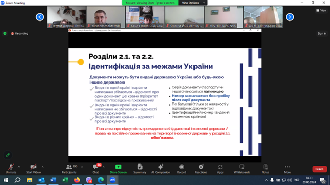The width and height of the screenshot is (330, 185).
Task: Open the More menu in toolbar
Action: click(x=287, y=169)
